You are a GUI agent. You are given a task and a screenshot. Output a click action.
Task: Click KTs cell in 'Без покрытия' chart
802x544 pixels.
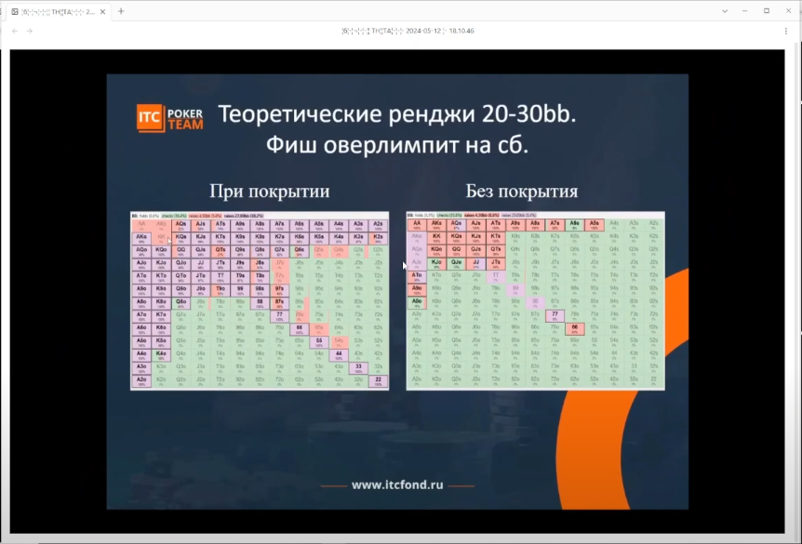click(x=496, y=238)
